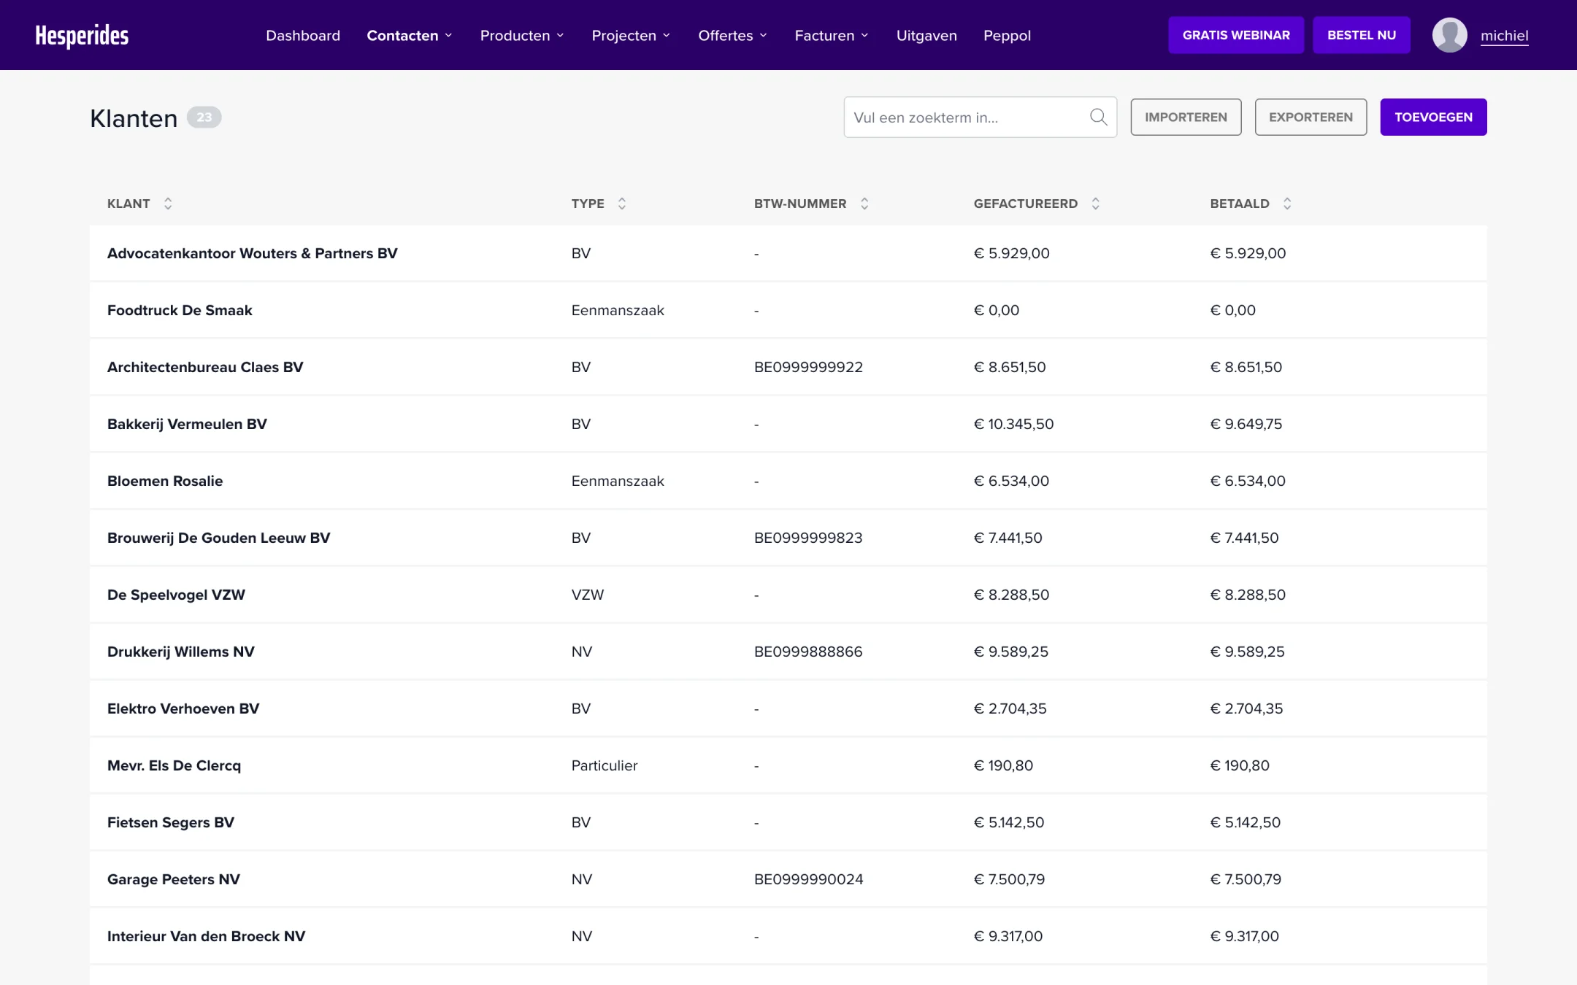Expand the Offertes dropdown menu

pyautogui.click(x=732, y=35)
